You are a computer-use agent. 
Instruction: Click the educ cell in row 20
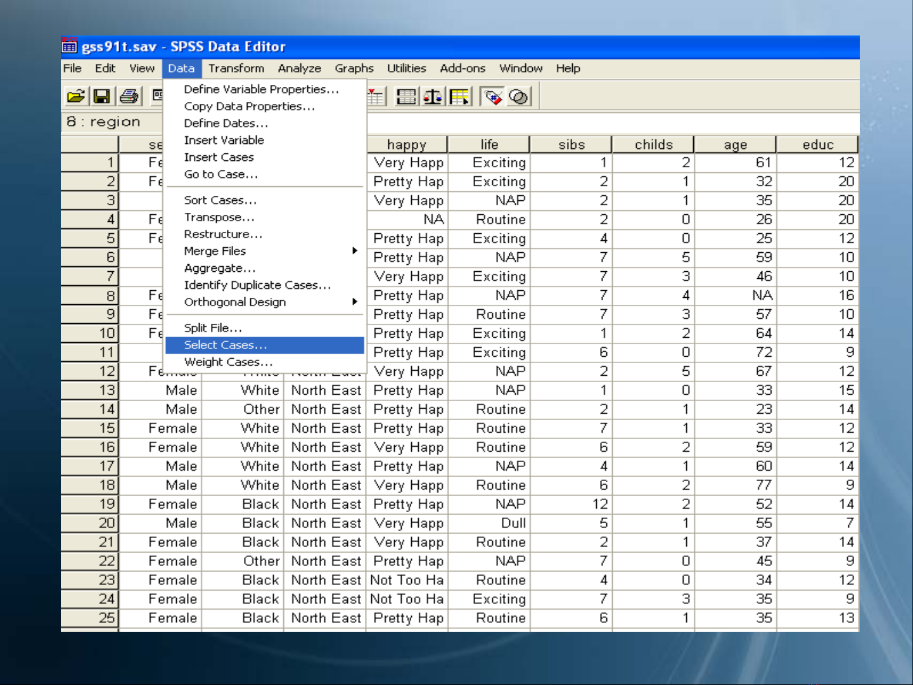(x=817, y=523)
